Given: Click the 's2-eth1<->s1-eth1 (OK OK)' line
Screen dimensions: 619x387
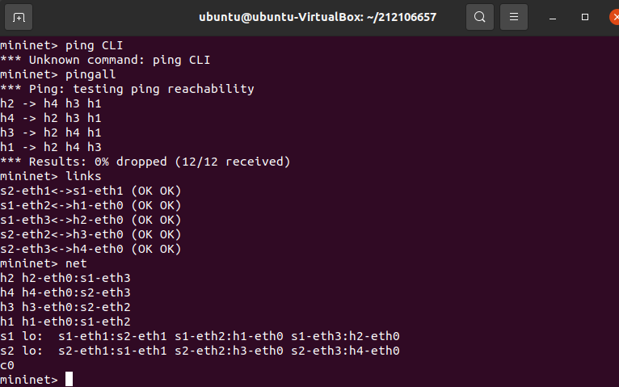Looking at the screenshot, I should pos(91,191).
